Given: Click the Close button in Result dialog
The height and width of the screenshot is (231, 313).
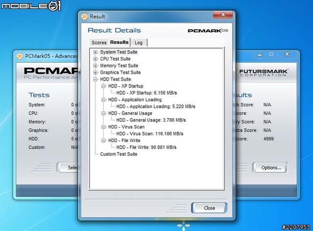Looking at the screenshot, I should pyautogui.click(x=209, y=208).
